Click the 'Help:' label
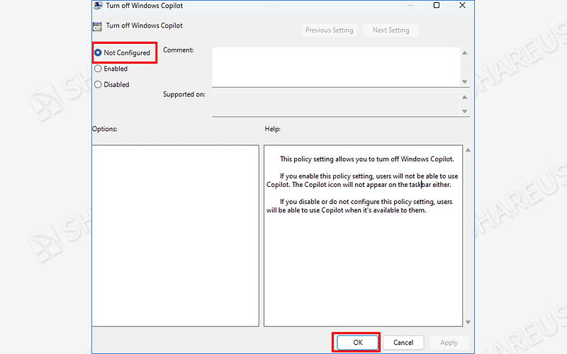Viewport: 567px width, 354px height. pyautogui.click(x=273, y=129)
